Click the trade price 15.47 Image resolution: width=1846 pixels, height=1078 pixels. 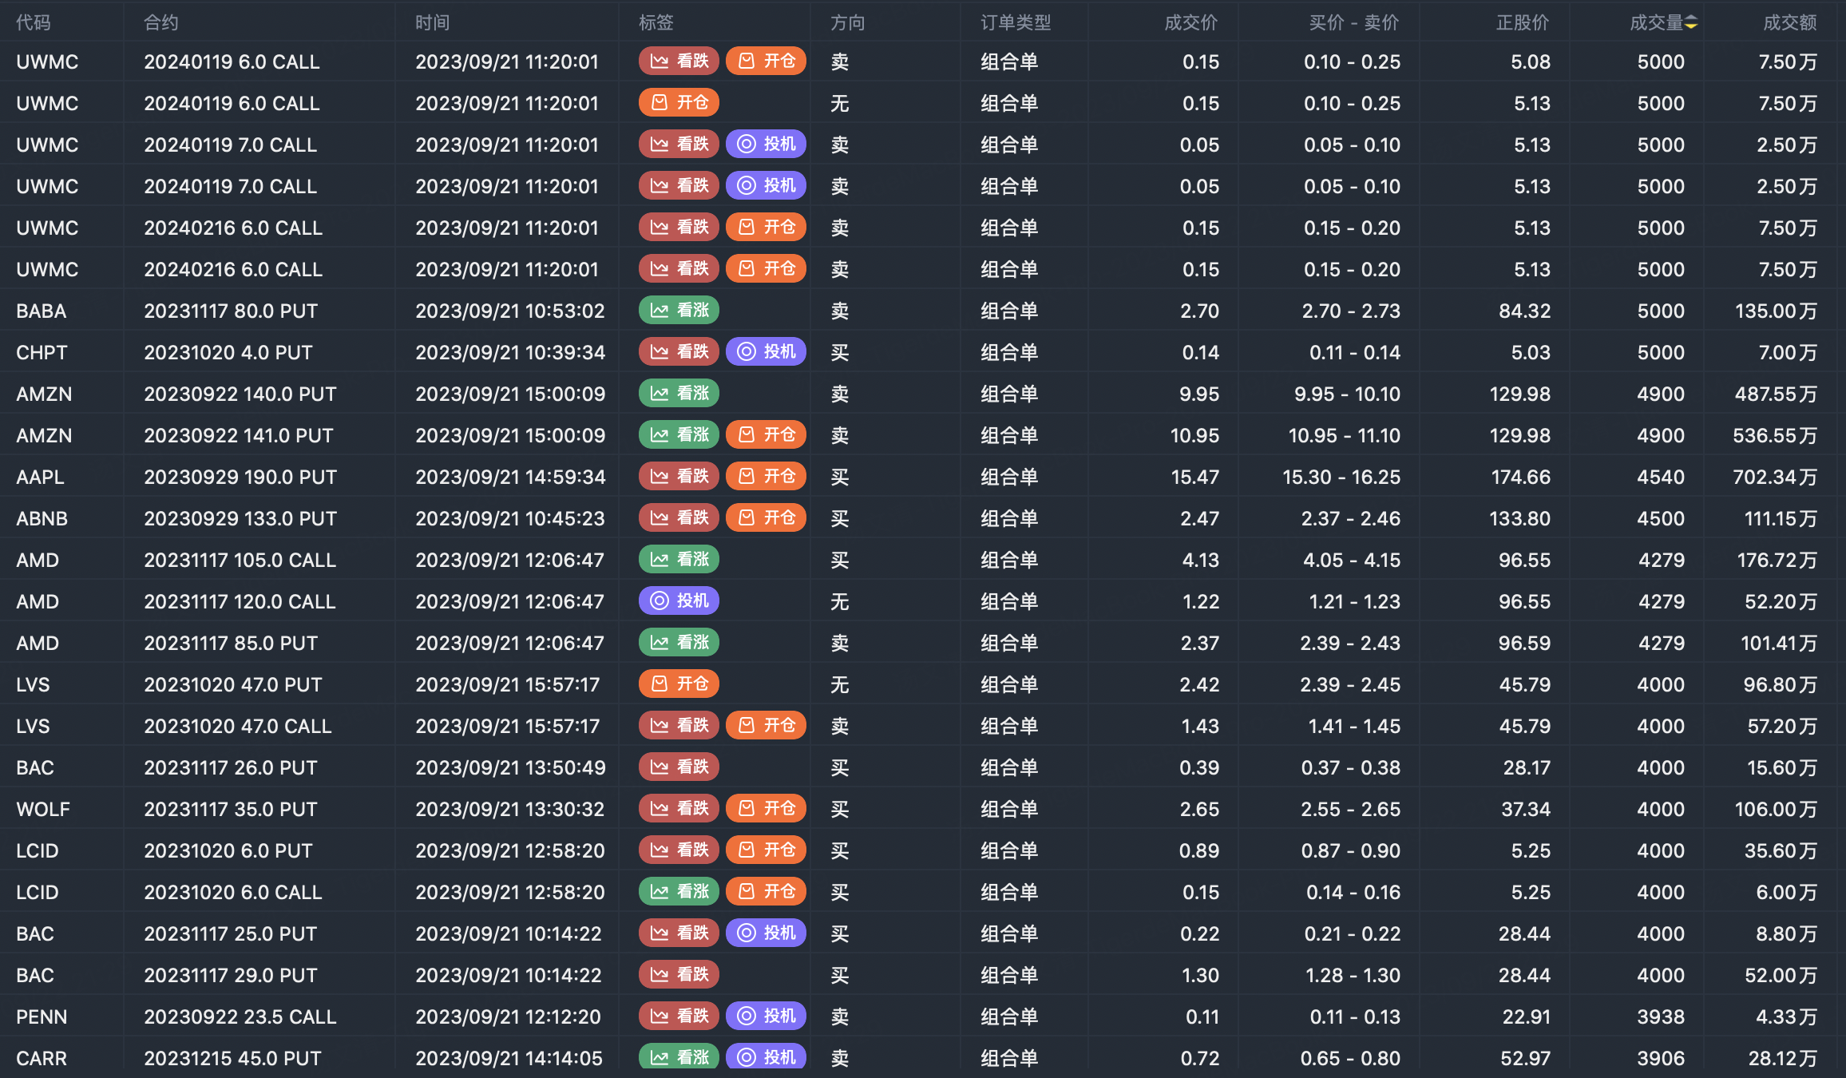pos(1195,477)
